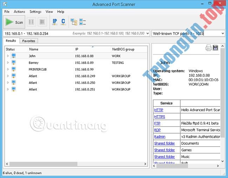Click the expand all tree icon
The width and height of the screenshot is (228, 178).
74,22
